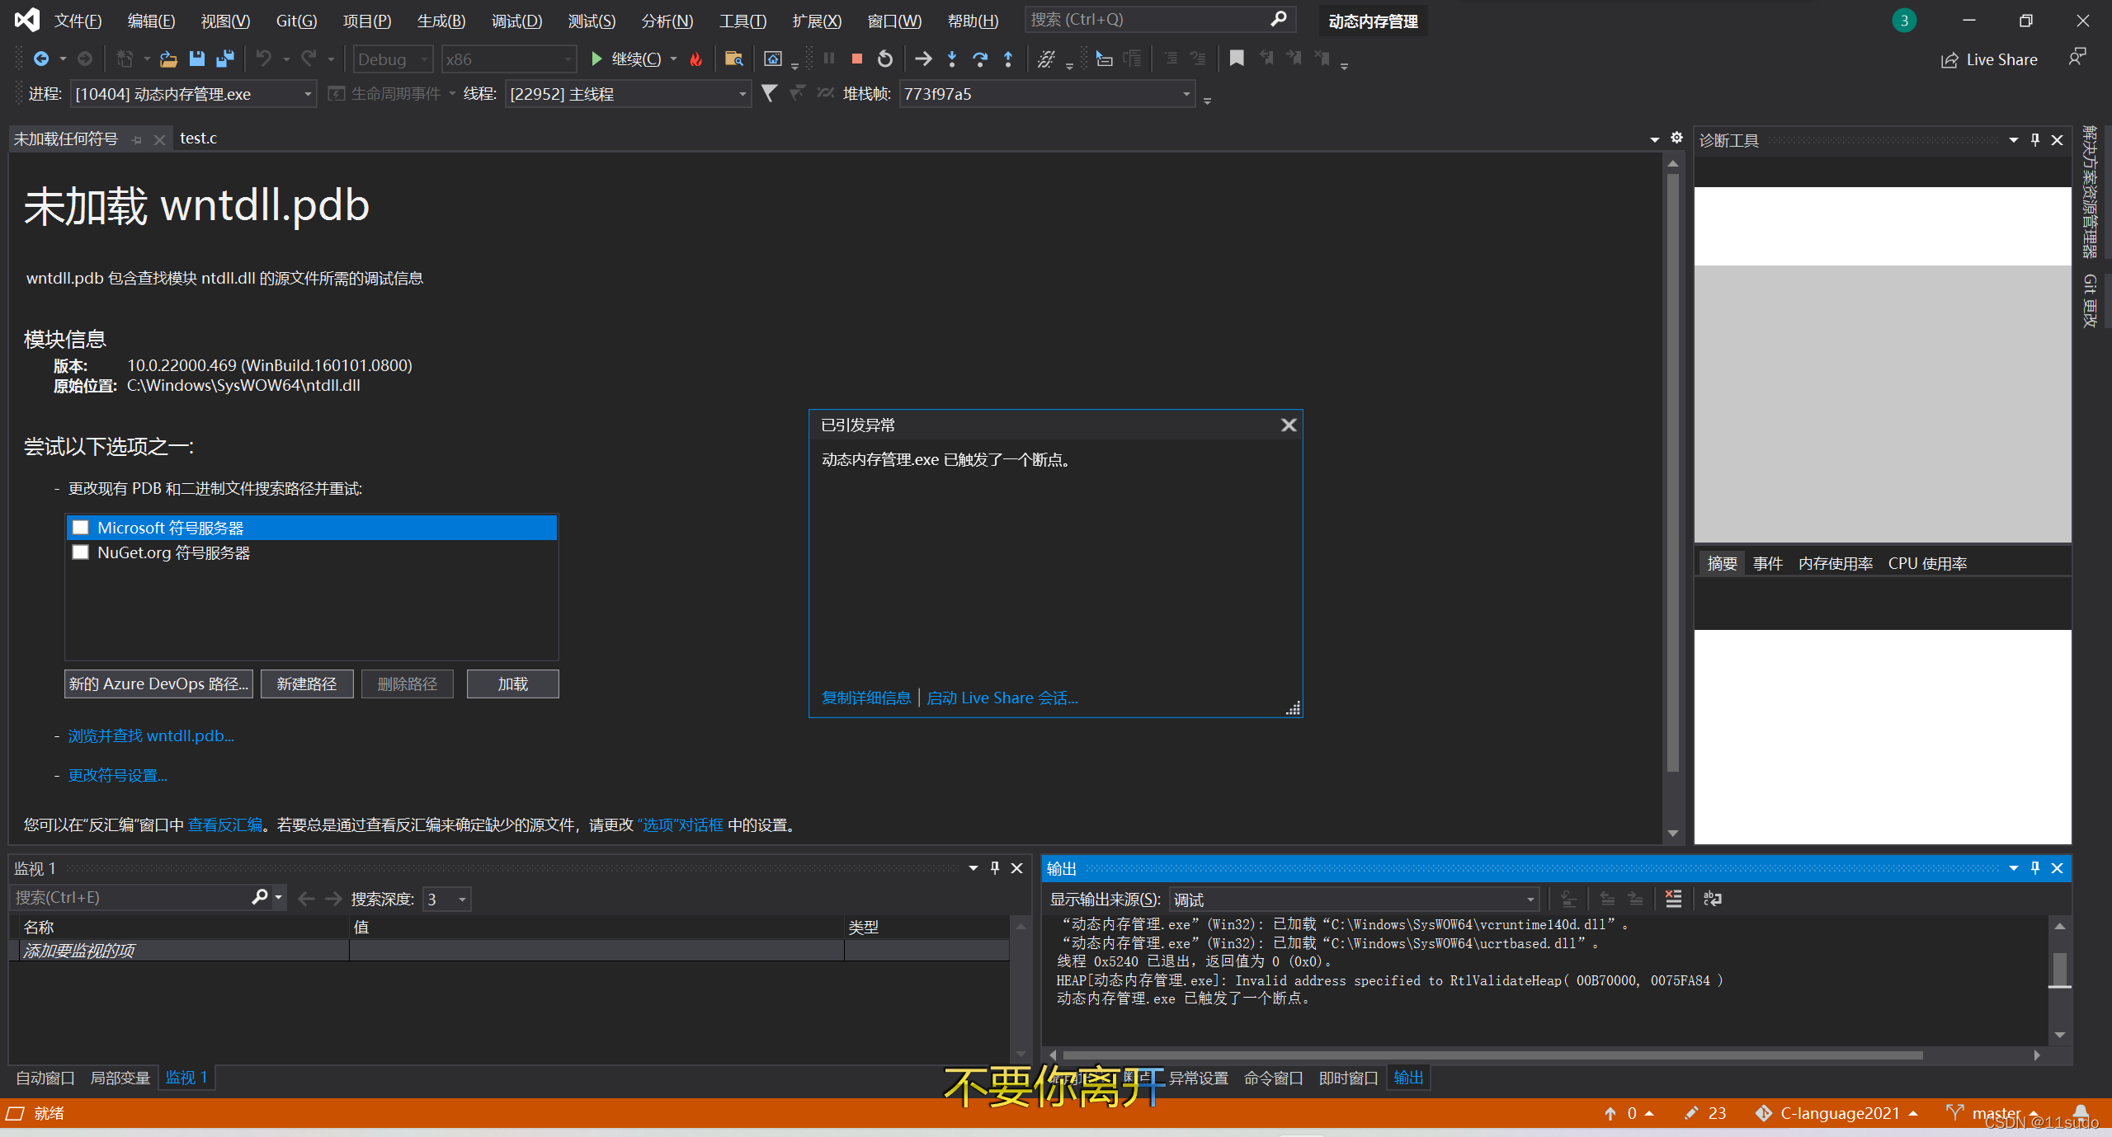Screen dimensions: 2112x1137
Task: Click the Save All icon
Action: point(224,59)
